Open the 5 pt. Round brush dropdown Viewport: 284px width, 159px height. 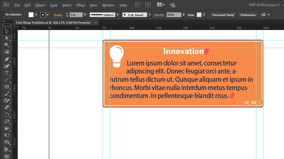click(x=149, y=15)
